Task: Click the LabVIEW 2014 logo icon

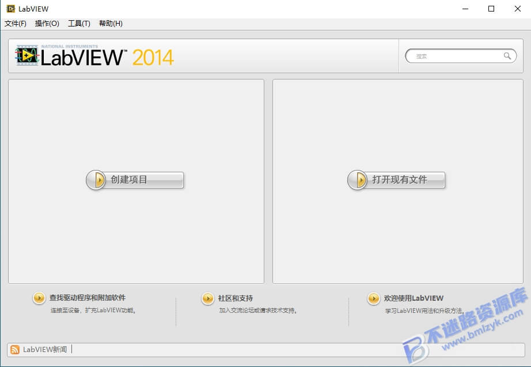Action: (27, 55)
